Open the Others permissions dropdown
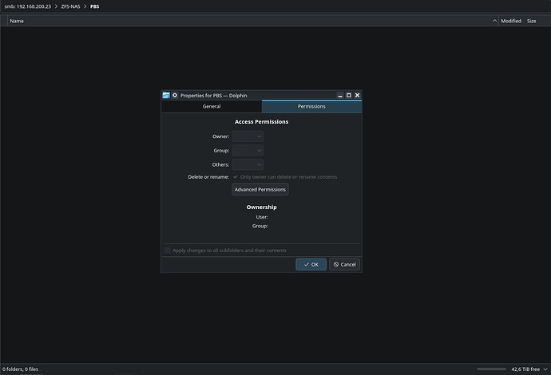 click(x=248, y=164)
